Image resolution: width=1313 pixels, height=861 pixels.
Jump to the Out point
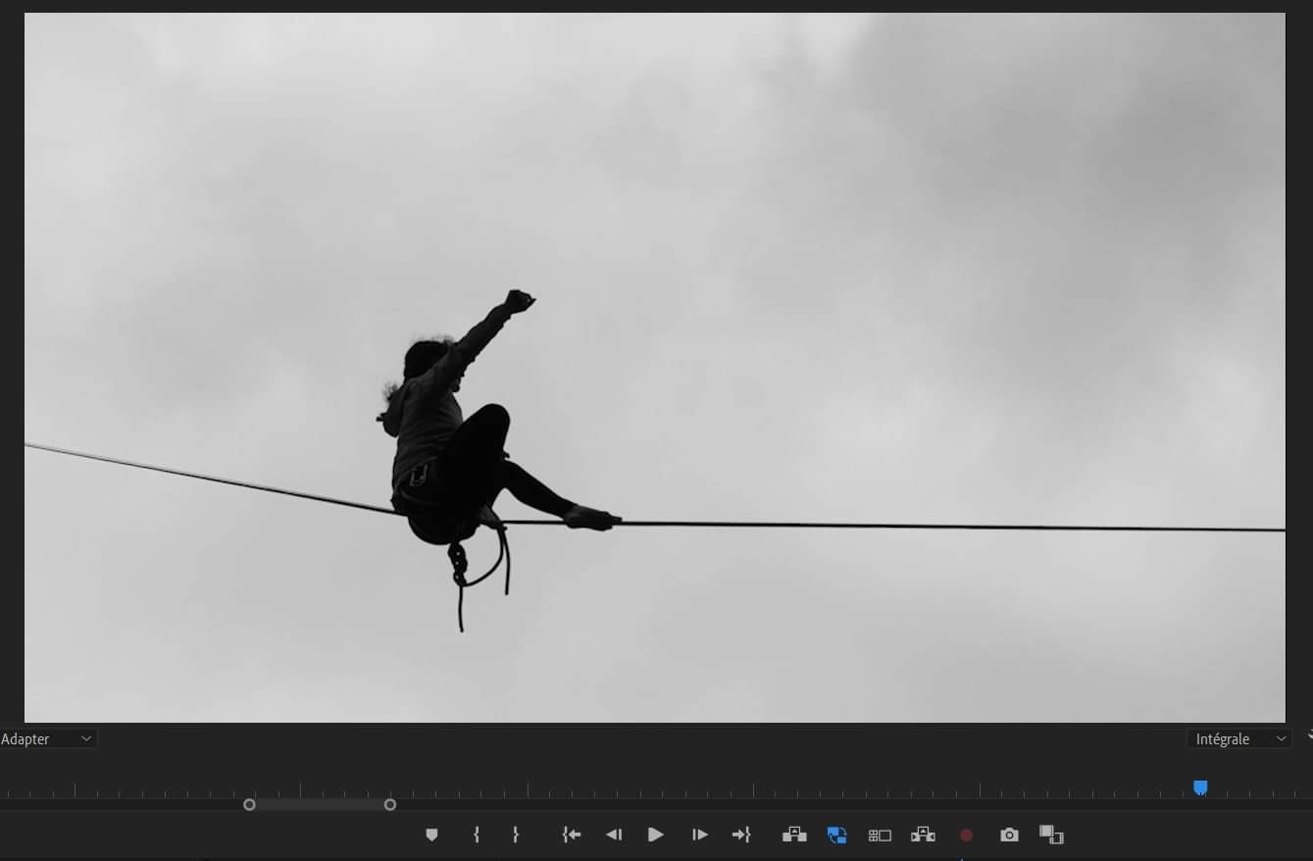pyautogui.click(x=741, y=835)
